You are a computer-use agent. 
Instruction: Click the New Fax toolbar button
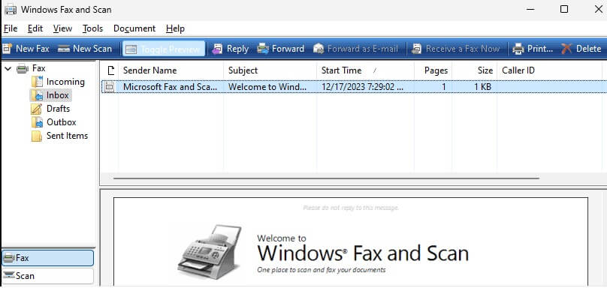pyautogui.click(x=26, y=49)
